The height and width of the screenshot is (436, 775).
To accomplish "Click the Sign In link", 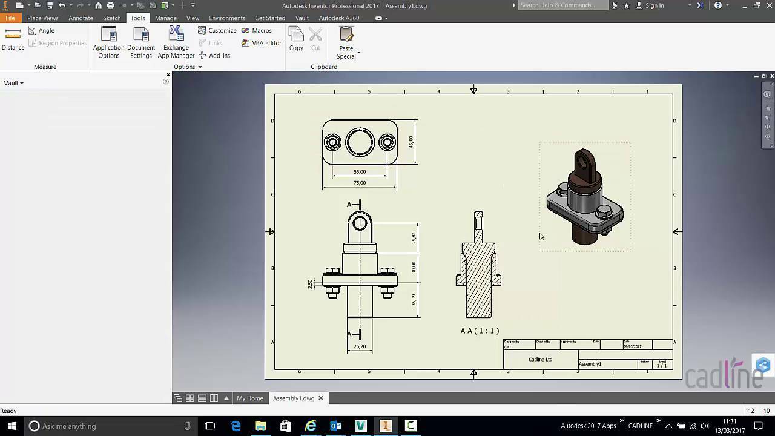I will coord(655,5).
